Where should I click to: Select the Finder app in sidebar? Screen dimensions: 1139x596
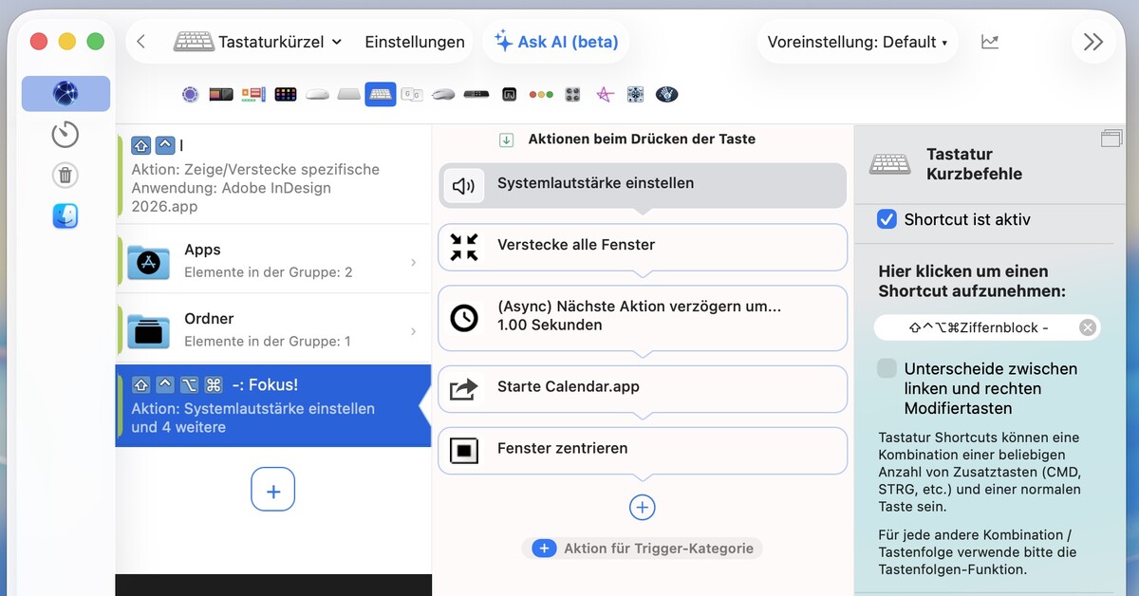65,216
